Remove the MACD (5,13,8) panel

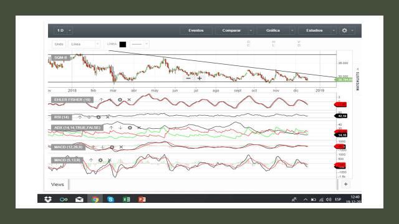coord(110,161)
